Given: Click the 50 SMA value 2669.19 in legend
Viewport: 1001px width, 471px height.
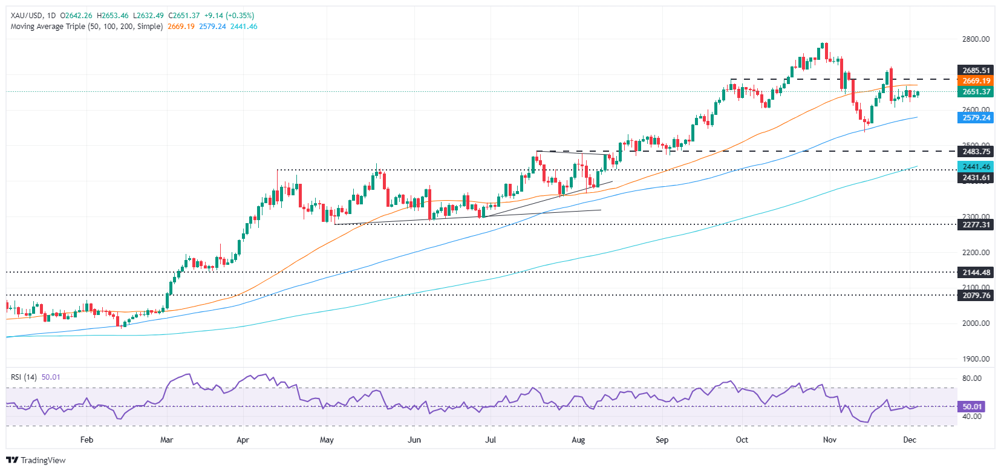Looking at the screenshot, I should click(181, 27).
